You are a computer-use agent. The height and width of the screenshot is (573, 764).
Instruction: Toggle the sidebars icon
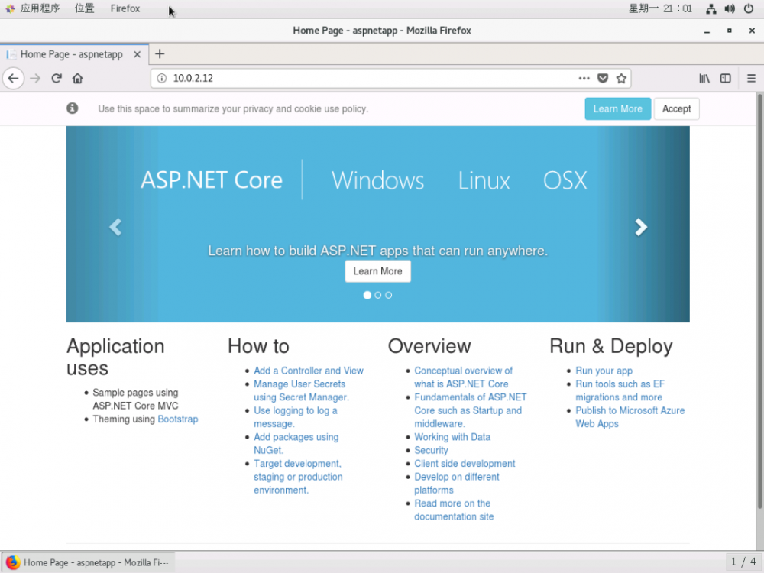pos(726,79)
